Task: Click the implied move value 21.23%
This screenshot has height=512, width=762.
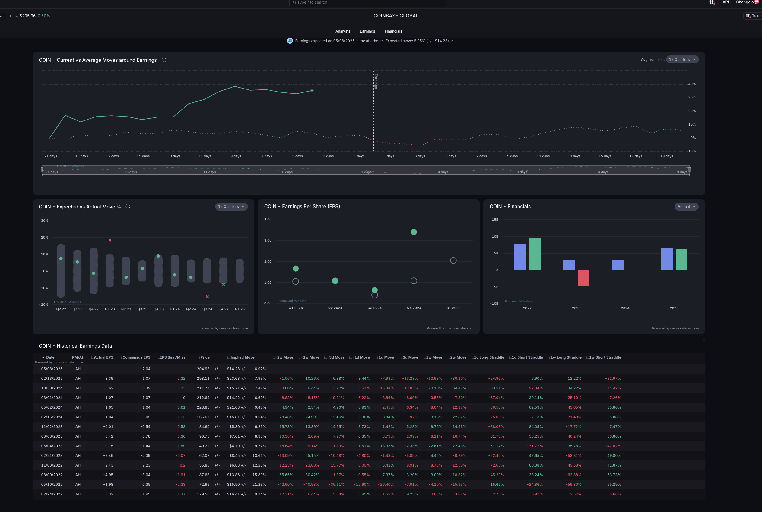Action: tap(259, 485)
